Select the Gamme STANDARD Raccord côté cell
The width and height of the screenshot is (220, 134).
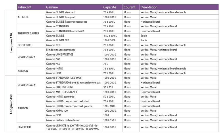[x=74, y=31]
